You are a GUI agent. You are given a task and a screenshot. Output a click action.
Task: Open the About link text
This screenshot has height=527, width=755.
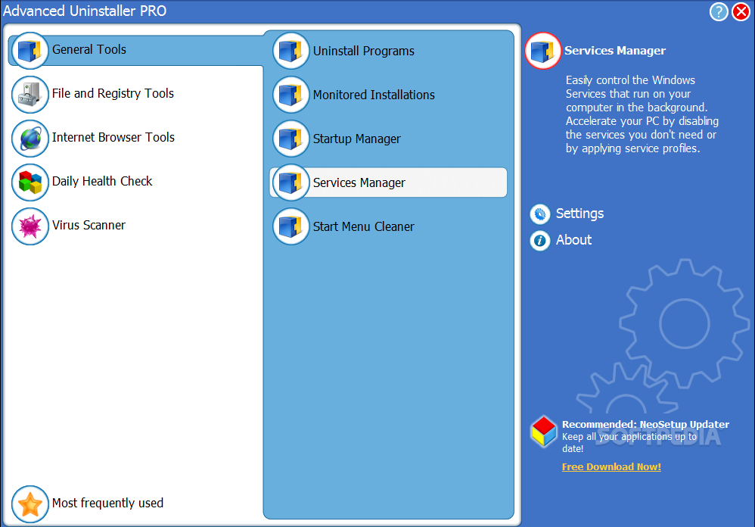click(574, 240)
